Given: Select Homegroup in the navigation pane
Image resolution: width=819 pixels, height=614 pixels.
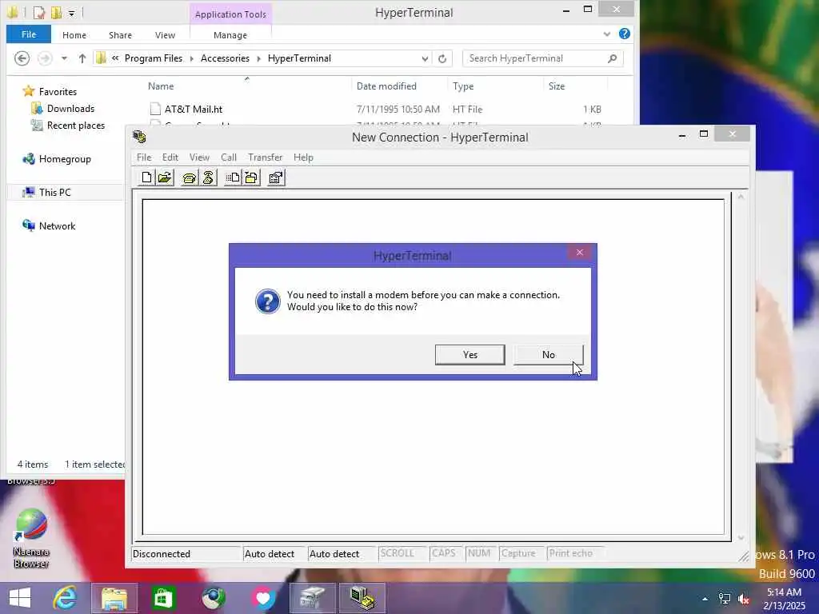Looking at the screenshot, I should pos(65,159).
